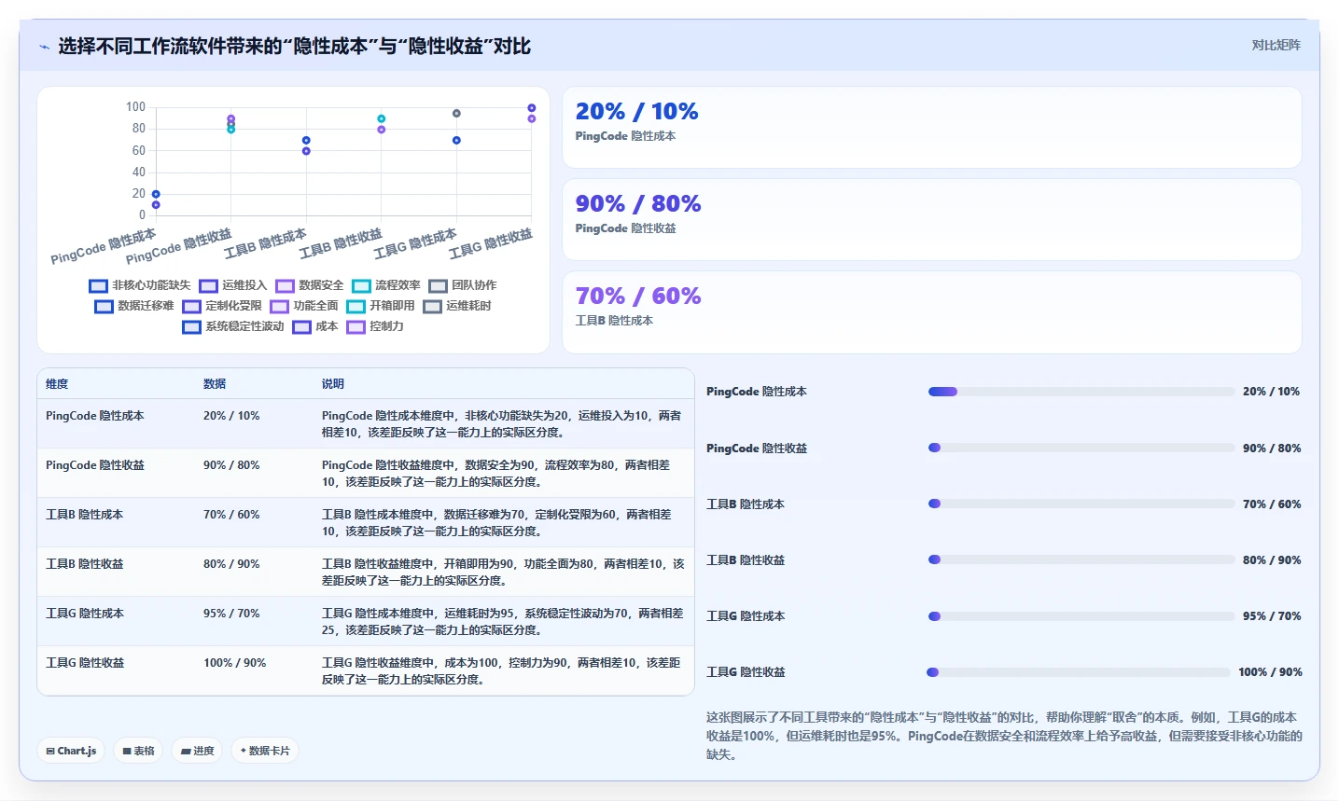Screen dimensions: 1339x801
Task: Click the 数据 column header
Action: click(215, 384)
